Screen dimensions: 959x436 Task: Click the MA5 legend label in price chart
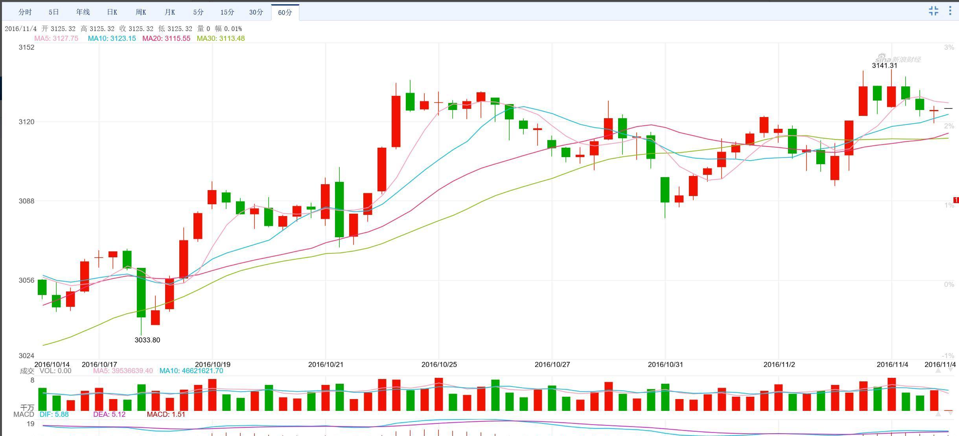(x=56, y=38)
